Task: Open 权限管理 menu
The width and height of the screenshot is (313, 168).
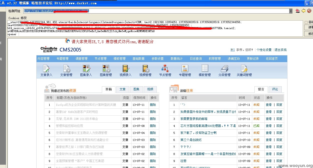Action: tap(215, 59)
